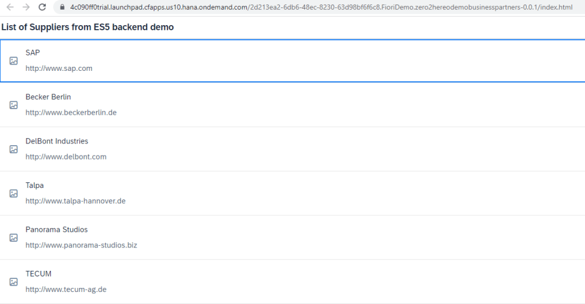Screen dimensions: 585x304
Task: Click the browser back arrow
Action: tap(10, 7)
